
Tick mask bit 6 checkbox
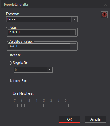click(23, 106)
